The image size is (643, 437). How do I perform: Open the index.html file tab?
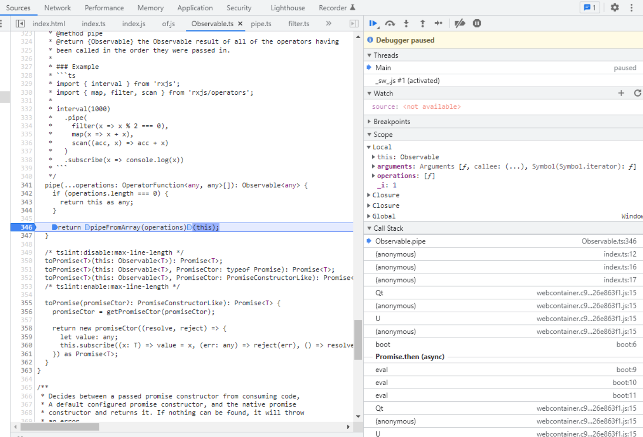click(49, 23)
